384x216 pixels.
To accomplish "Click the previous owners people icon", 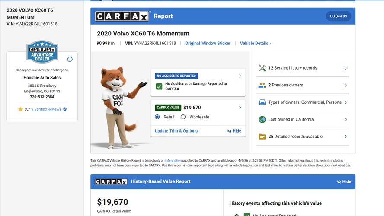I will click(262, 85).
